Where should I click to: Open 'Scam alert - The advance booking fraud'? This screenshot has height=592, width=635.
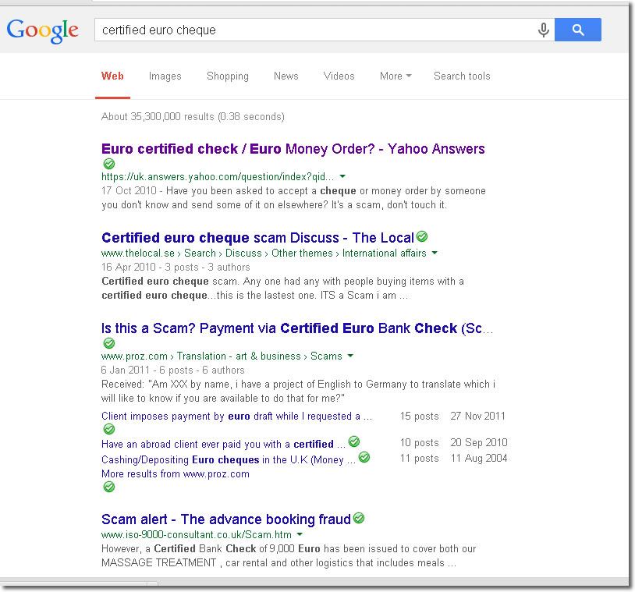226,519
